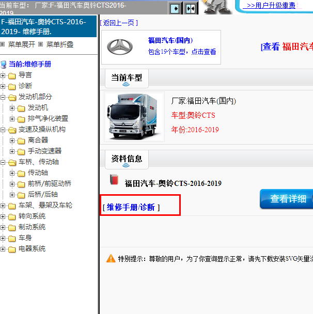Viewport: 313px width, 314px height.
Task: Click the 查看 福田汽车 link
Action: pyautogui.click(x=287, y=46)
